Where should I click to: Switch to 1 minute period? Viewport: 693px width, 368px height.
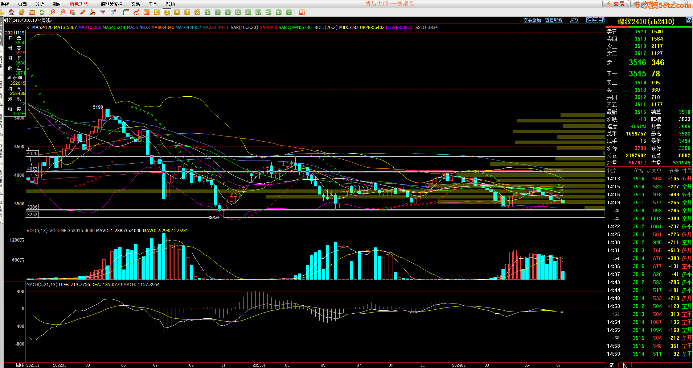pos(208,12)
